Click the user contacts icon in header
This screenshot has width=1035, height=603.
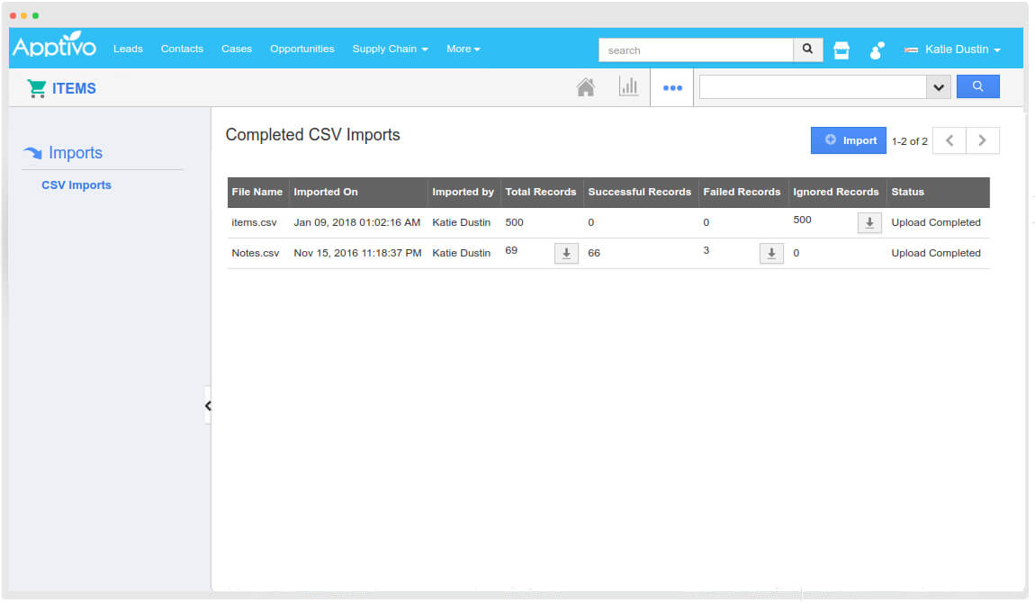coord(877,50)
